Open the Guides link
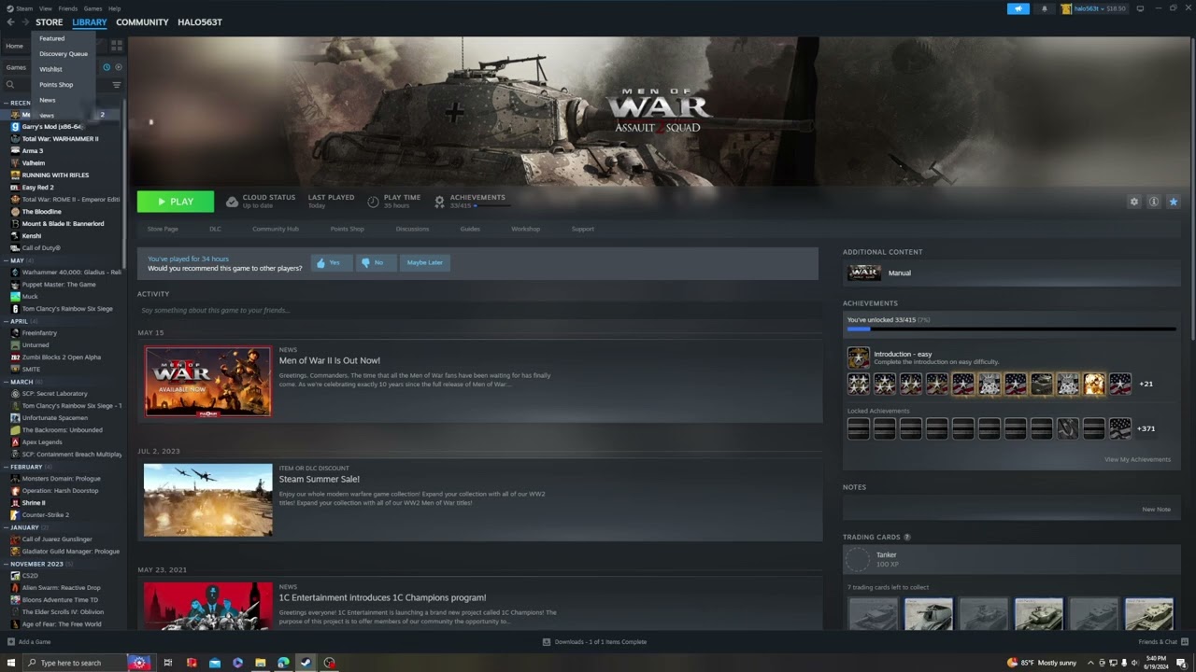This screenshot has width=1196, height=672. 470,229
